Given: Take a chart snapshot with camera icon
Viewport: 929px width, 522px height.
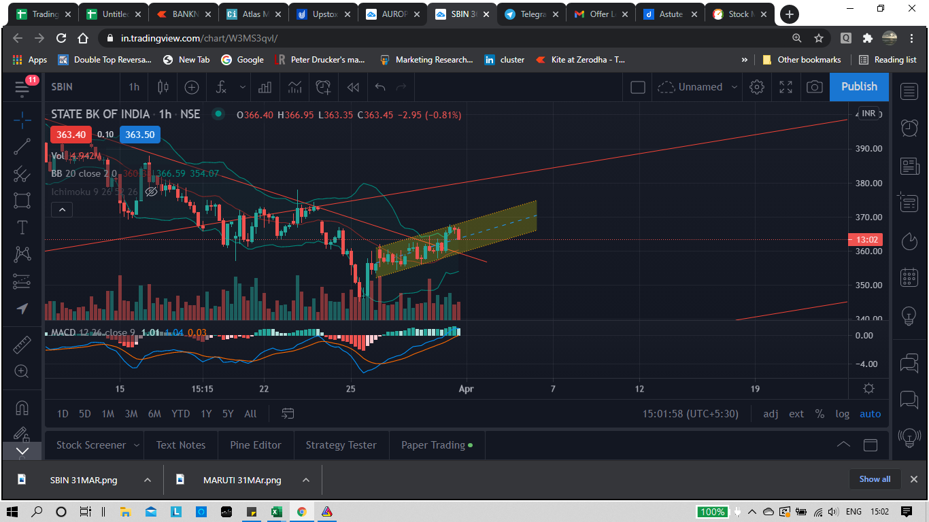Looking at the screenshot, I should (x=815, y=87).
